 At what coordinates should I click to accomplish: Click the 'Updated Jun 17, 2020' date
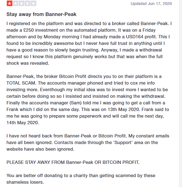151,4
